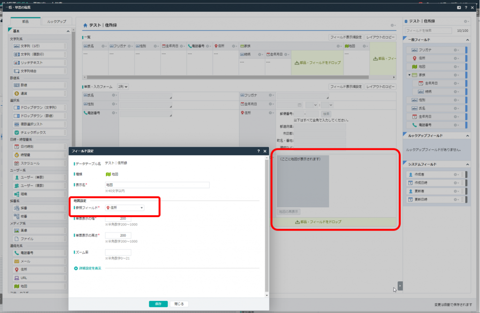Collapse the 家族 tree node in field list
Image resolution: width=480 pixels, height=313 pixels.
point(408,75)
